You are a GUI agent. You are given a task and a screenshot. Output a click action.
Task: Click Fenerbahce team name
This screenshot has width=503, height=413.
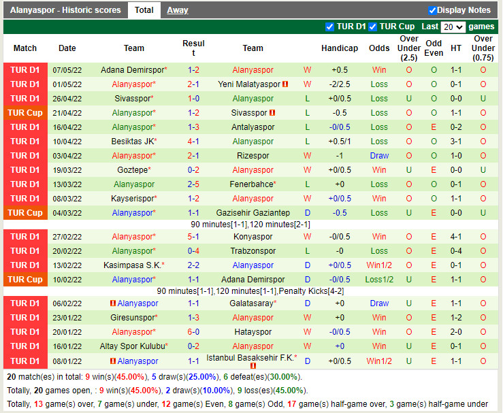pyautogui.click(x=253, y=184)
